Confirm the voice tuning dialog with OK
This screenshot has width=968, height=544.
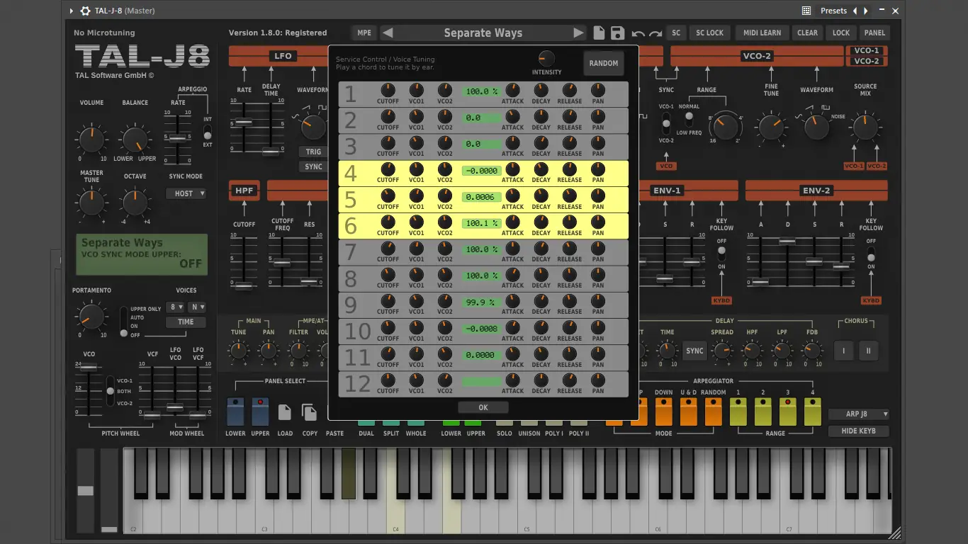pyautogui.click(x=483, y=407)
